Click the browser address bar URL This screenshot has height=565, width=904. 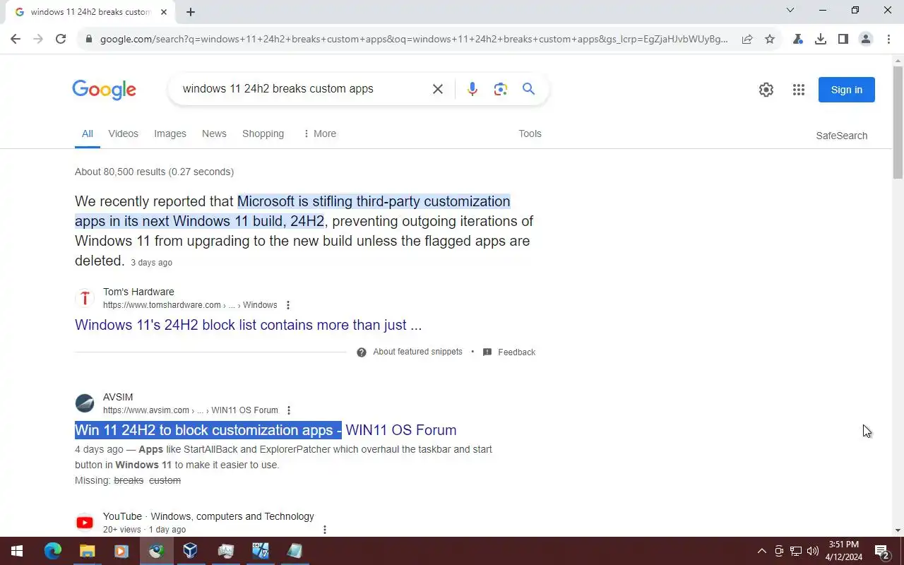point(414,39)
